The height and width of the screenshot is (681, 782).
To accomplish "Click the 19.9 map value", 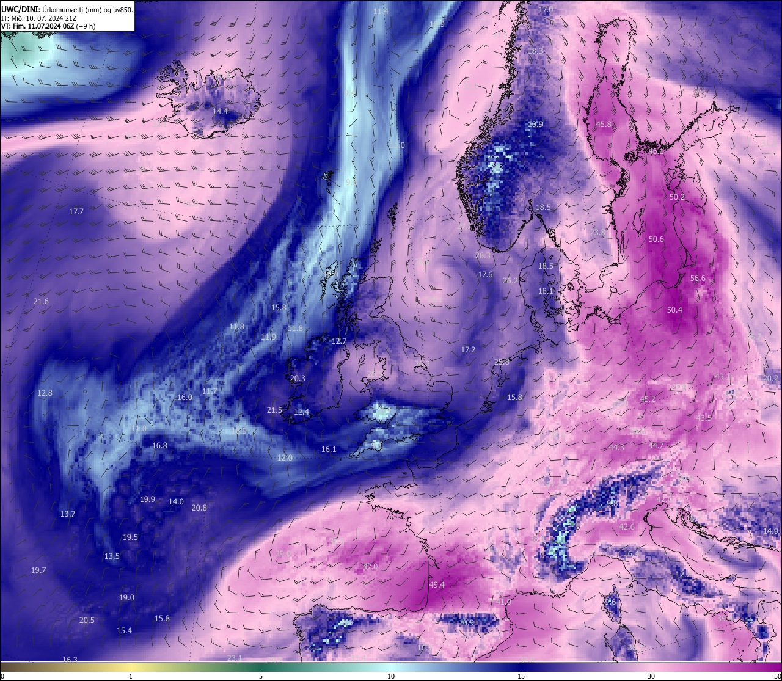I will tap(147, 499).
